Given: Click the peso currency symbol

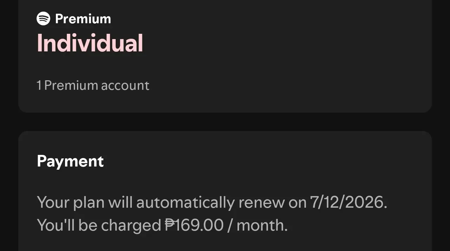Looking at the screenshot, I should [x=169, y=225].
